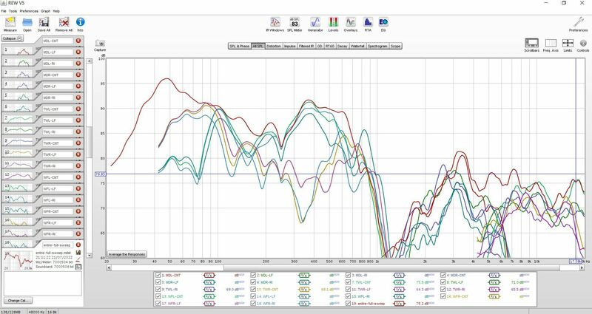The image size is (592, 314).
Task: Toggle trace 10: TWR-CNT checkbox
Action: pyautogui.click(x=253, y=290)
